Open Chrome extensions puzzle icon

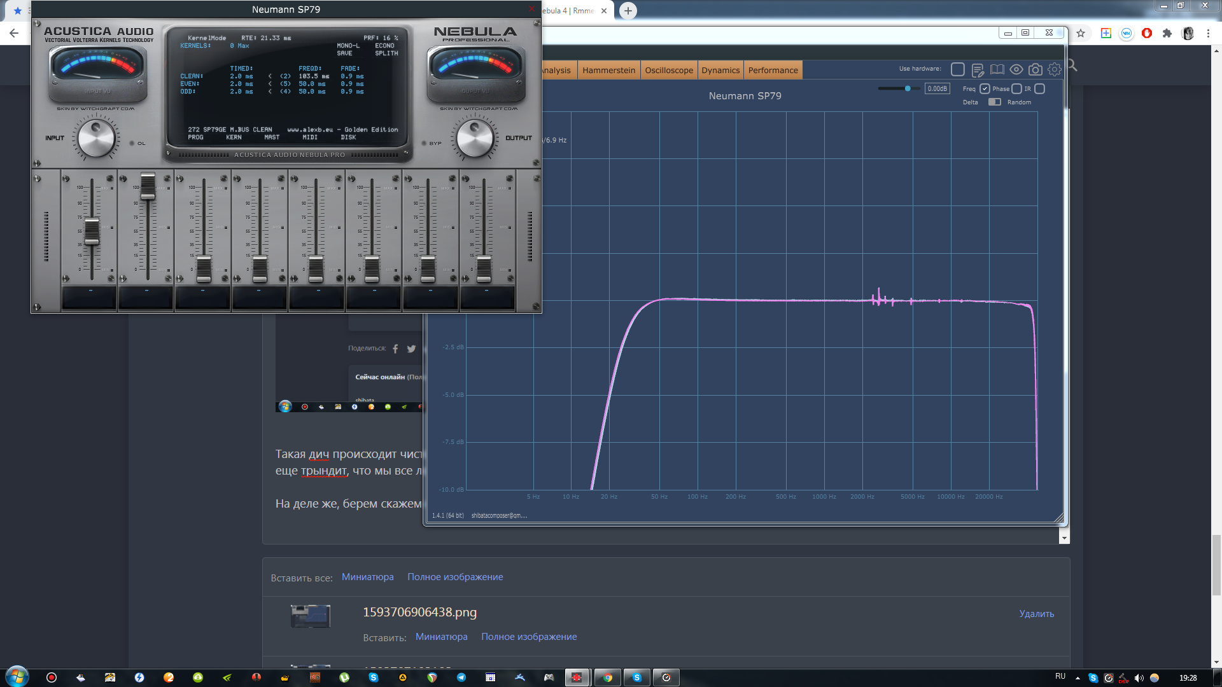click(x=1167, y=33)
